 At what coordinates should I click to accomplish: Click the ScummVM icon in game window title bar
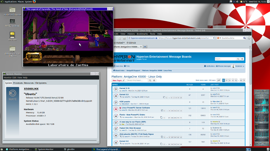point(25,9)
